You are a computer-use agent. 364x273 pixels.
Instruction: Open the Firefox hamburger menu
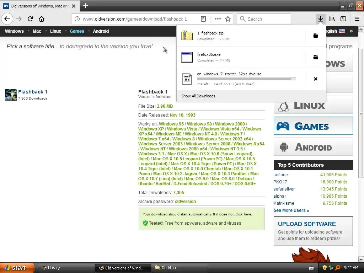357,19
